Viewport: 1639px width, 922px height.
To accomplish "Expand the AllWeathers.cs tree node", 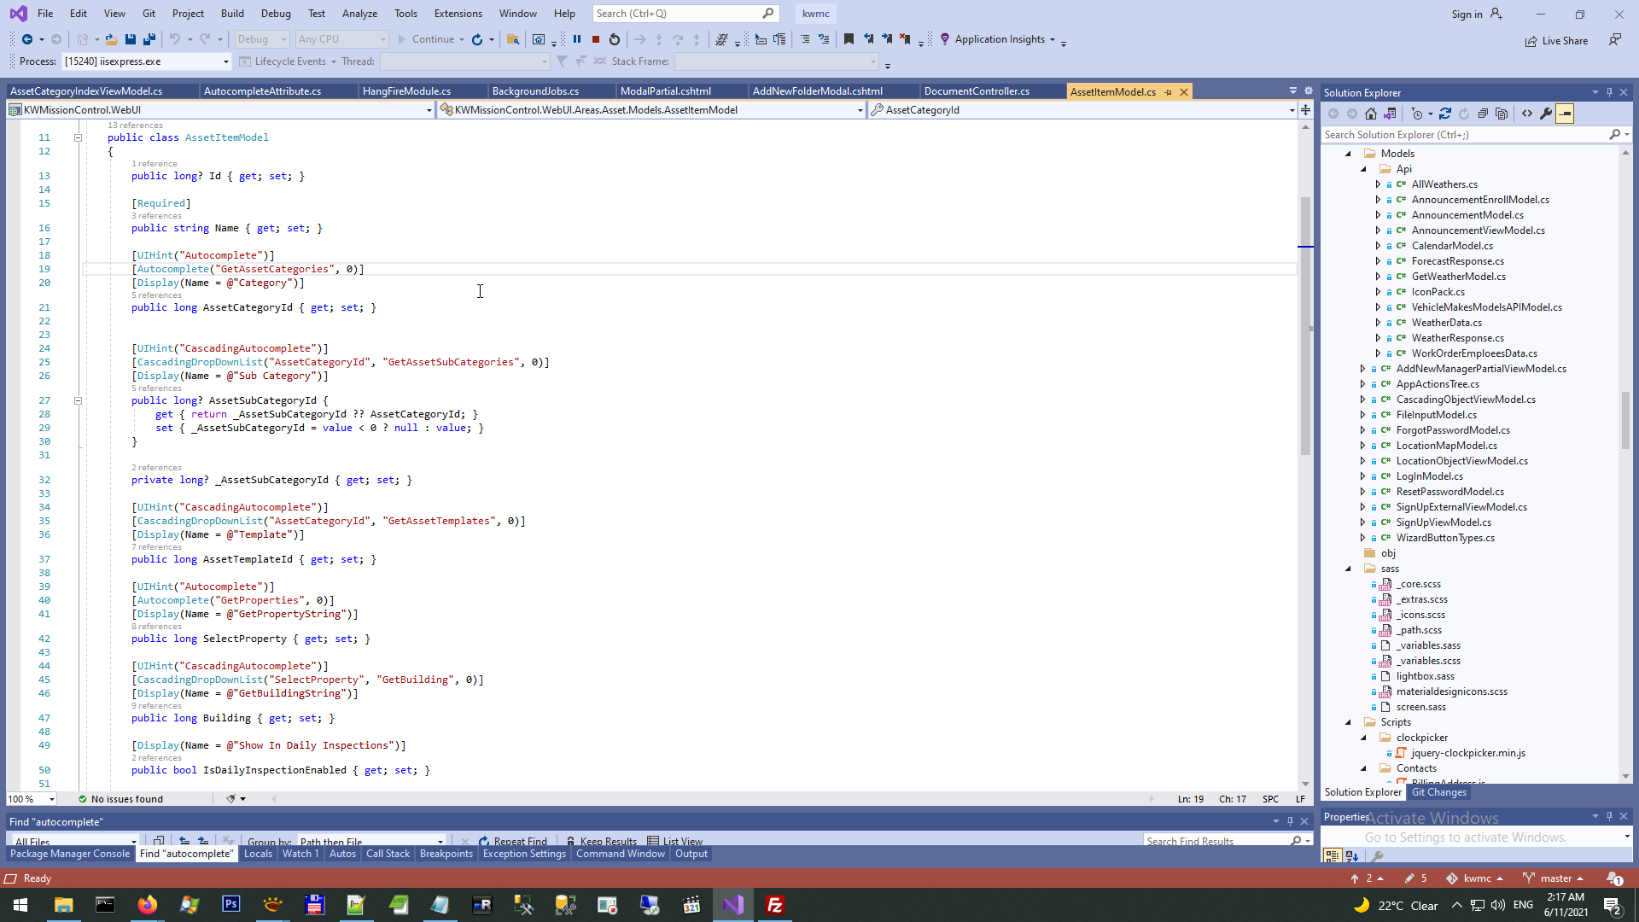I will 1378,184.
